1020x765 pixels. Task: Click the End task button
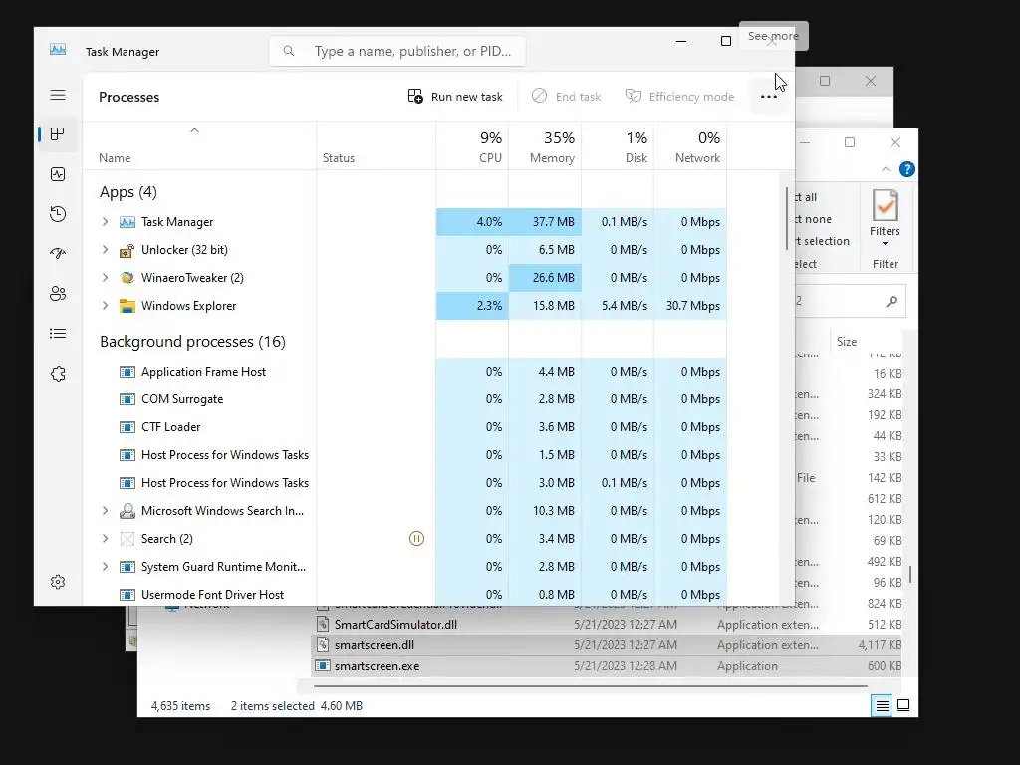(566, 97)
